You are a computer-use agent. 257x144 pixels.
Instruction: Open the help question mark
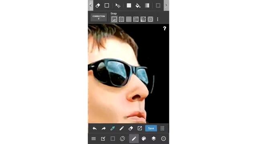pyautogui.click(x=165, y=28)
